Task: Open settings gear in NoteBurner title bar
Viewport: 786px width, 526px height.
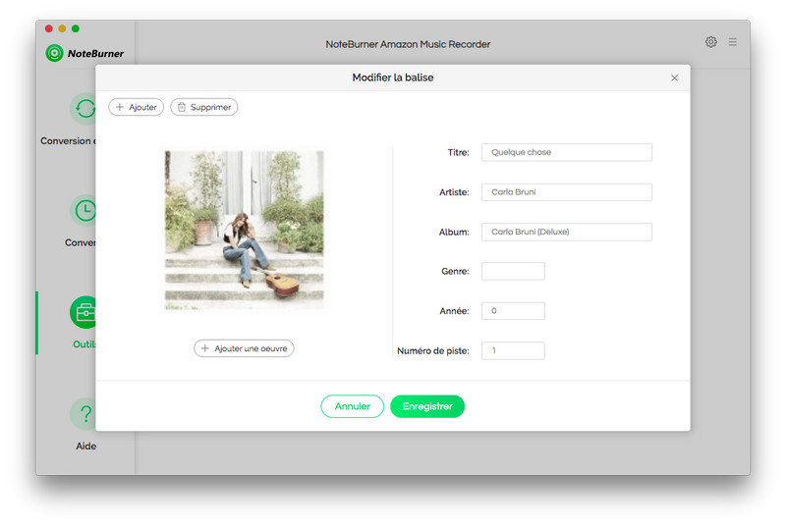Action: [x=710, y=42]
